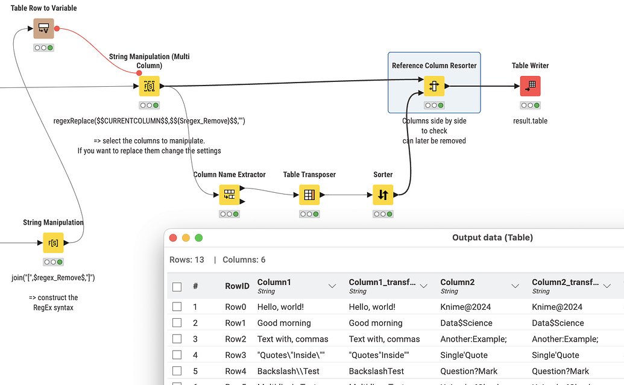Image resolution: width=624 pixels, height=385 pixels.
Task: Open the Table Writer node
Action: (x=530, y=86)
